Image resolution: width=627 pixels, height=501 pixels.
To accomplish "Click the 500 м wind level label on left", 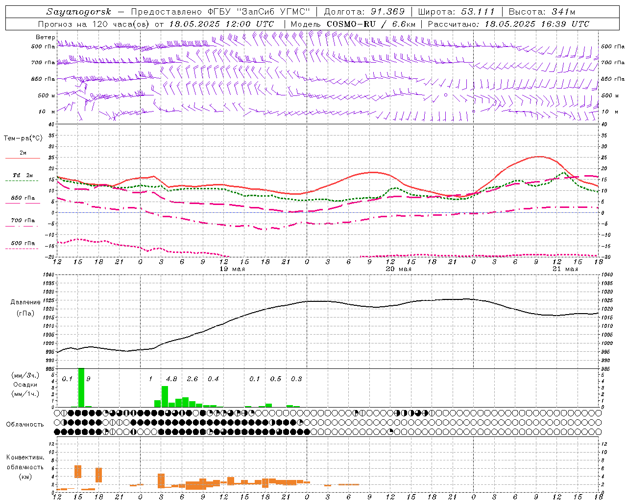I will [47, 95].
